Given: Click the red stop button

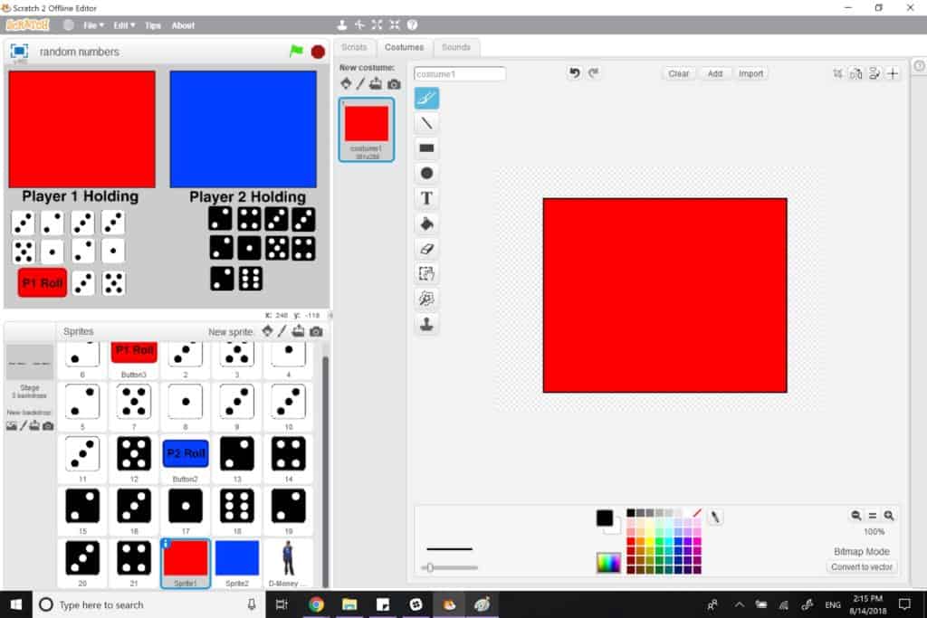Looking at the screenshot, I should 318,52.
